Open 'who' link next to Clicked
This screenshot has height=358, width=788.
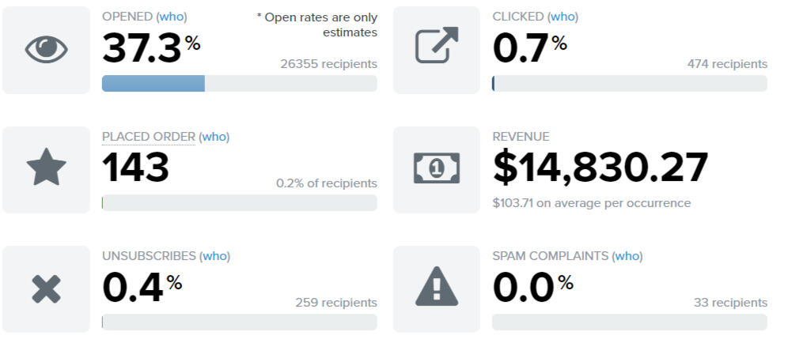tap(563, 17)
